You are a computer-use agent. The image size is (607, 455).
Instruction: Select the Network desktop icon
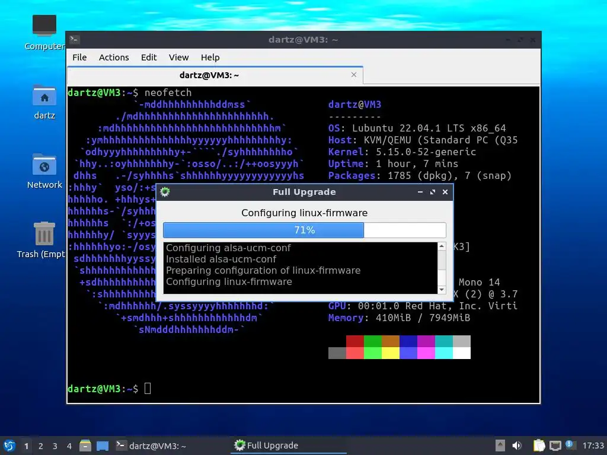point(44,171)
